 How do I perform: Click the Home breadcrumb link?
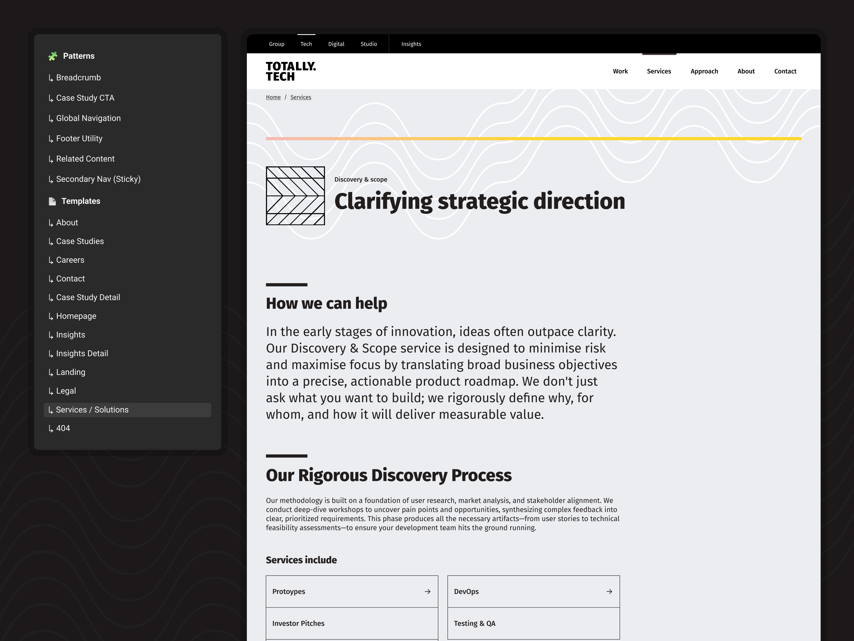[273, 97]
